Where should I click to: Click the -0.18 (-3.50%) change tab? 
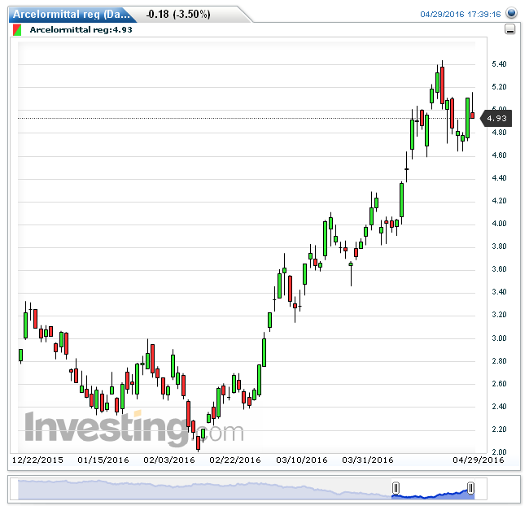click(x=178, y=14)
